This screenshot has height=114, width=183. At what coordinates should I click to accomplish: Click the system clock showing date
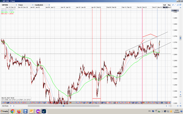[x=177, y=111]
